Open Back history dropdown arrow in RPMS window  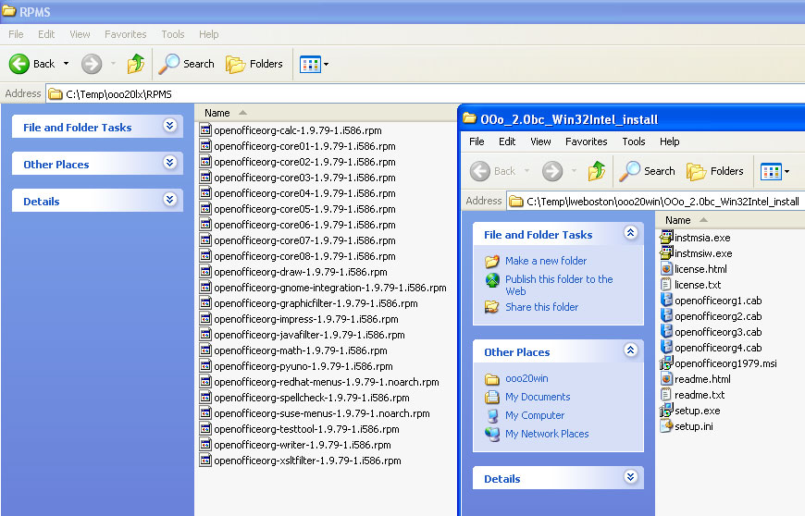point(66,64)
